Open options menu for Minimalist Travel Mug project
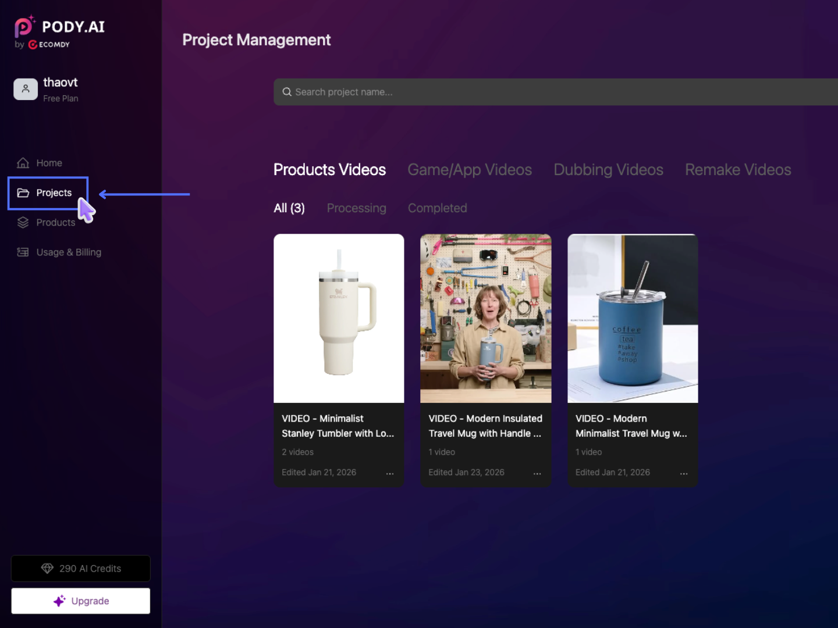 [x=684, y=473]
